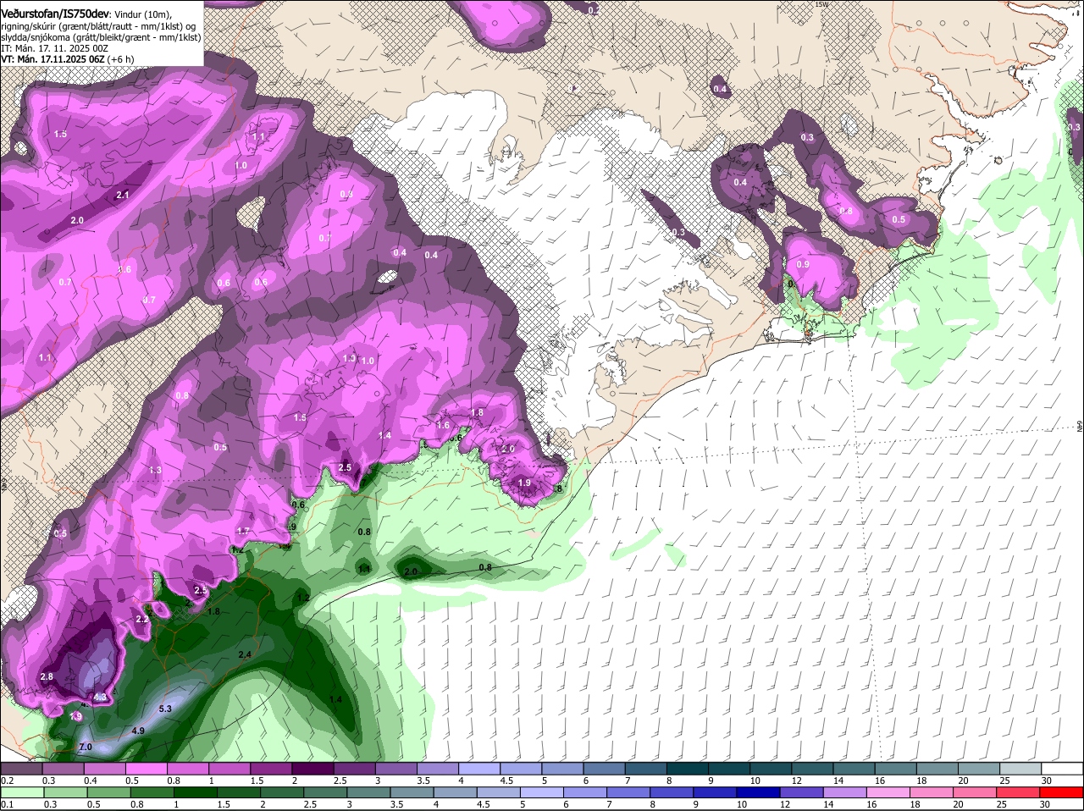Screen dimensions: 1084x811
Task: Select bottom legend pale green swatch between 0.1 and 0.3
Action: [x=21, y=792]
